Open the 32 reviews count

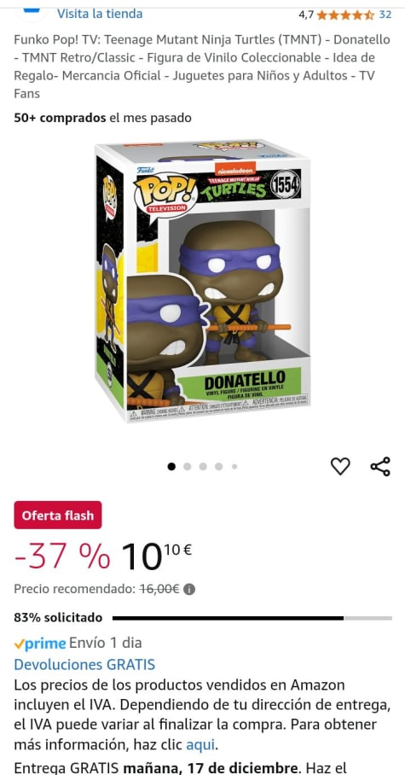[385, 15]
